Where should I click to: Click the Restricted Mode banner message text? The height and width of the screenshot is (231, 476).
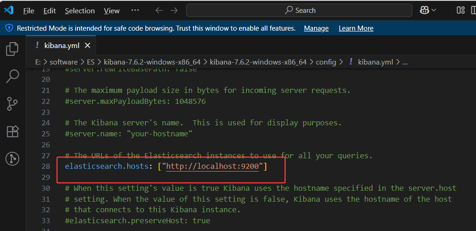tap(156, 28)
